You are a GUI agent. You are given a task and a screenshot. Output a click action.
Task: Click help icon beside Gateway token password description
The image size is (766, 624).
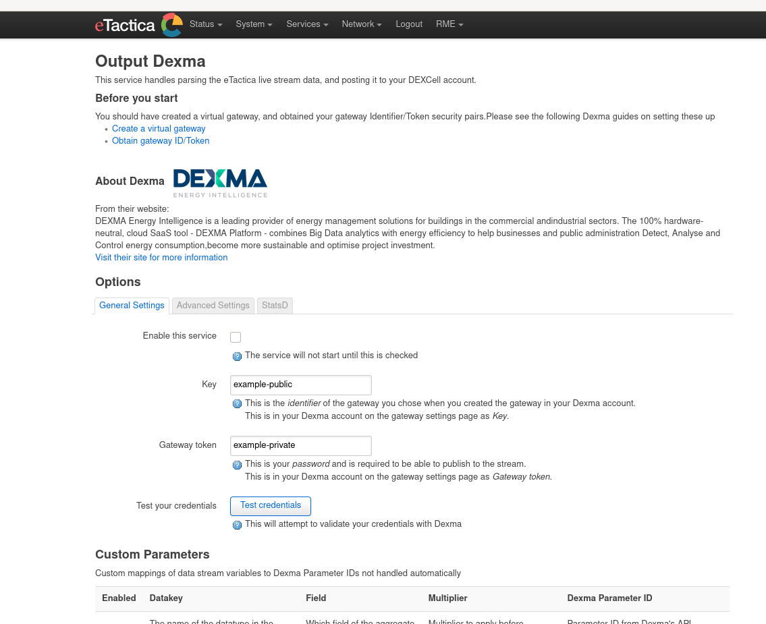(237, 465)
